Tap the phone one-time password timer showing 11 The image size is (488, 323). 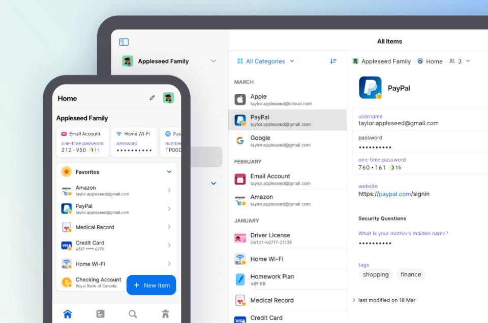coord(95,150)
